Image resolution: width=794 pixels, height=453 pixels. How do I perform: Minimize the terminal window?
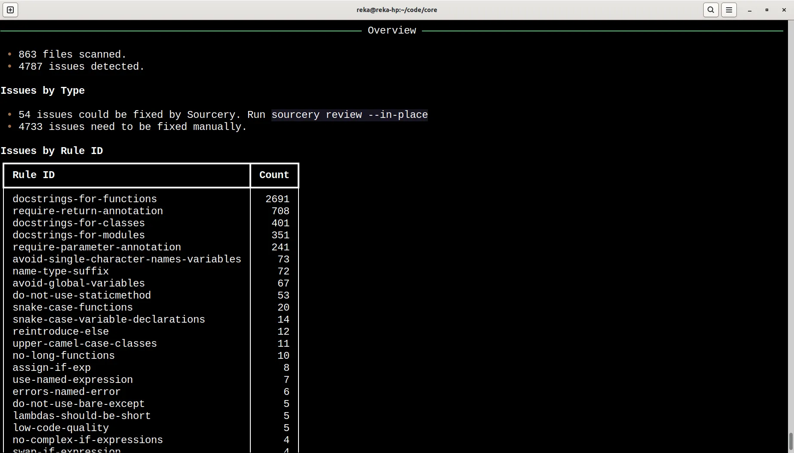[x=749, y=9]
